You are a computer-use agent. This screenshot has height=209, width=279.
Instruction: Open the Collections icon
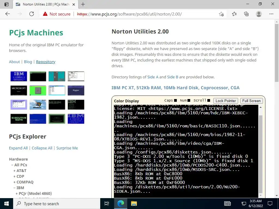246,14
